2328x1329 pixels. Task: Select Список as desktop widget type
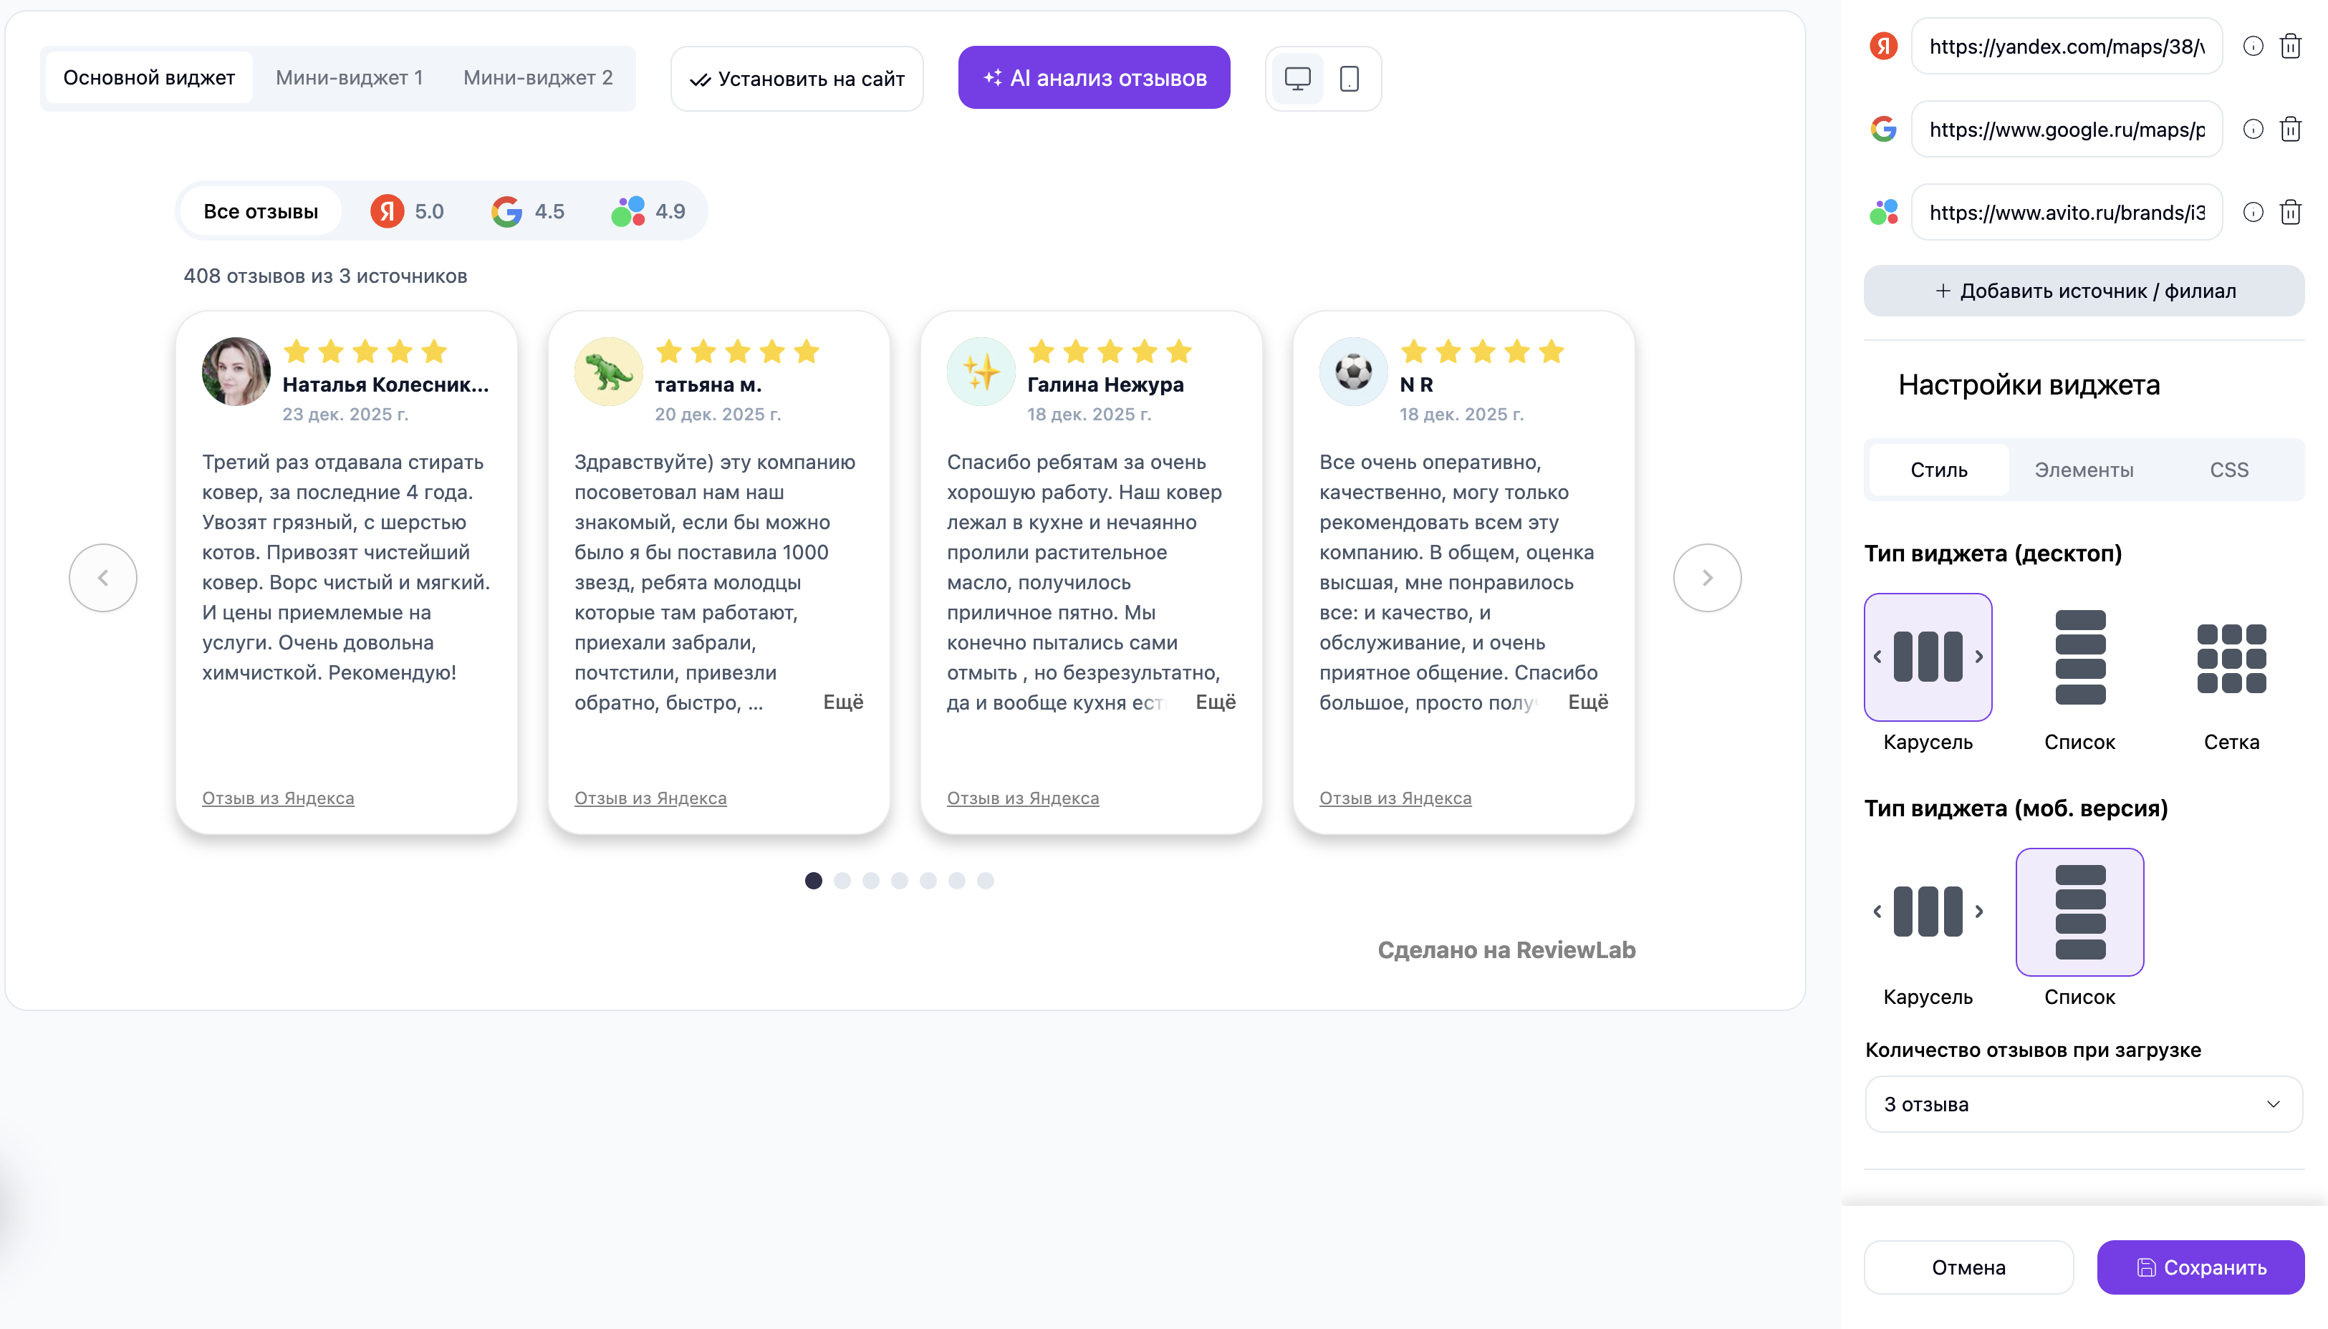[2081, 657]
